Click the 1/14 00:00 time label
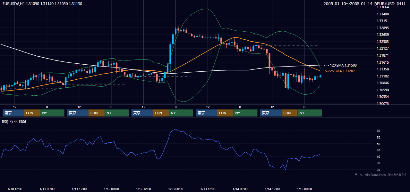This screenshot has height=192, width=410. pyautogui.click(x=240, y=189)
